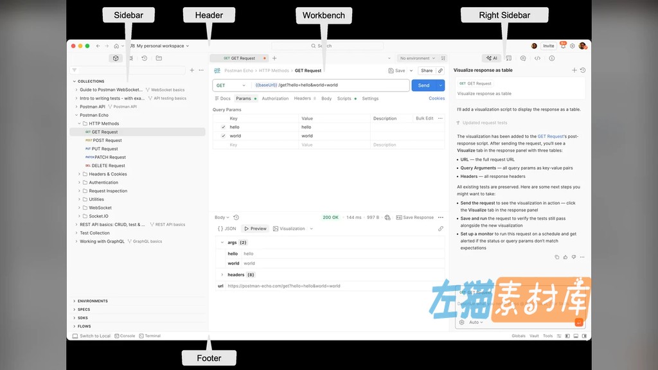Open the Cookies link
This screenshot has height=370, width=658.
(x=436, y=98)
